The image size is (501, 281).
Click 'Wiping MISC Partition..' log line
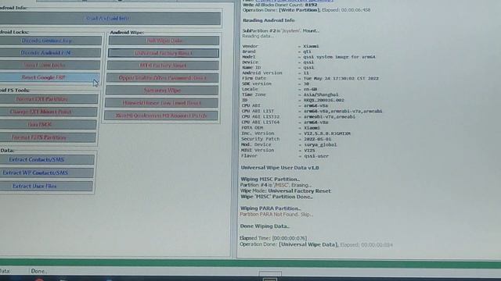pyautogui.click(x=270, y=179)
